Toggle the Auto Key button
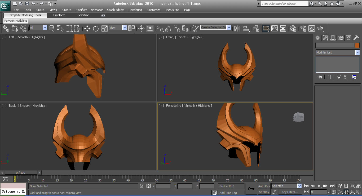 [x=264, y=186]
